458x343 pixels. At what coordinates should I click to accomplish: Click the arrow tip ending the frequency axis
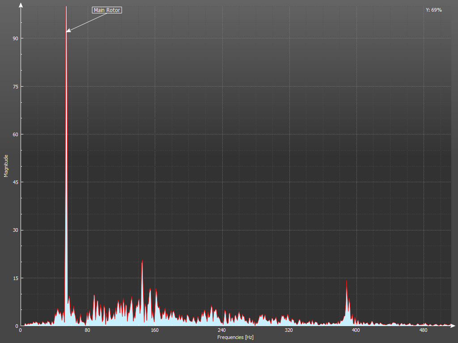[454, 326]
